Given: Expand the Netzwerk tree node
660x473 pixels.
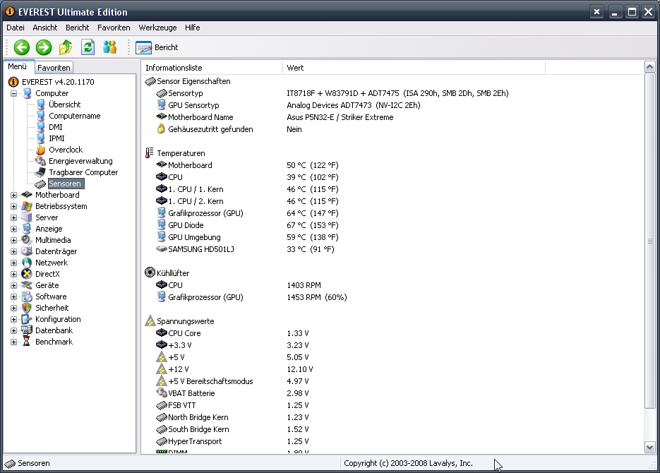Looking at the screenshot, I should pyautogui.click(x=14, y=263).
